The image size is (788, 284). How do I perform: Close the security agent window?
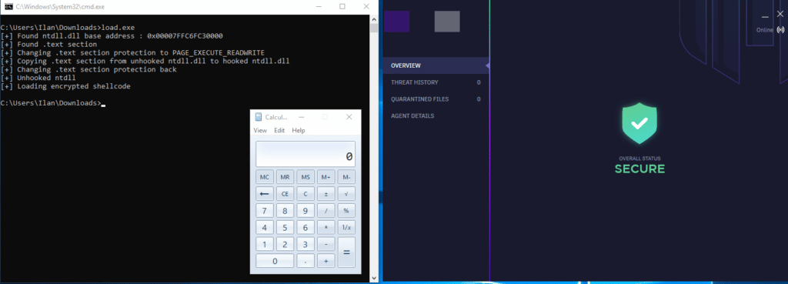coord(780,14)
